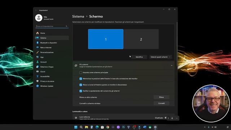
Task: Uncheck Memorizza le posizioni delle finestre
Action: [80, 79]
